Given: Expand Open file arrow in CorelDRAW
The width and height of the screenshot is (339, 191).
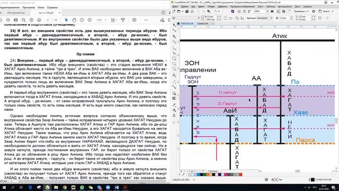Looking at the screenshot, I should coord(182,11).
